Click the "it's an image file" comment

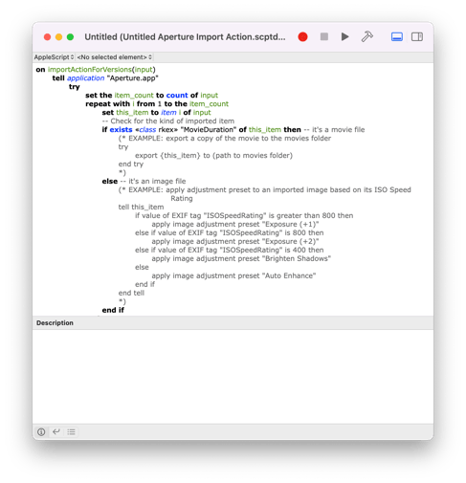coord(153,182)
